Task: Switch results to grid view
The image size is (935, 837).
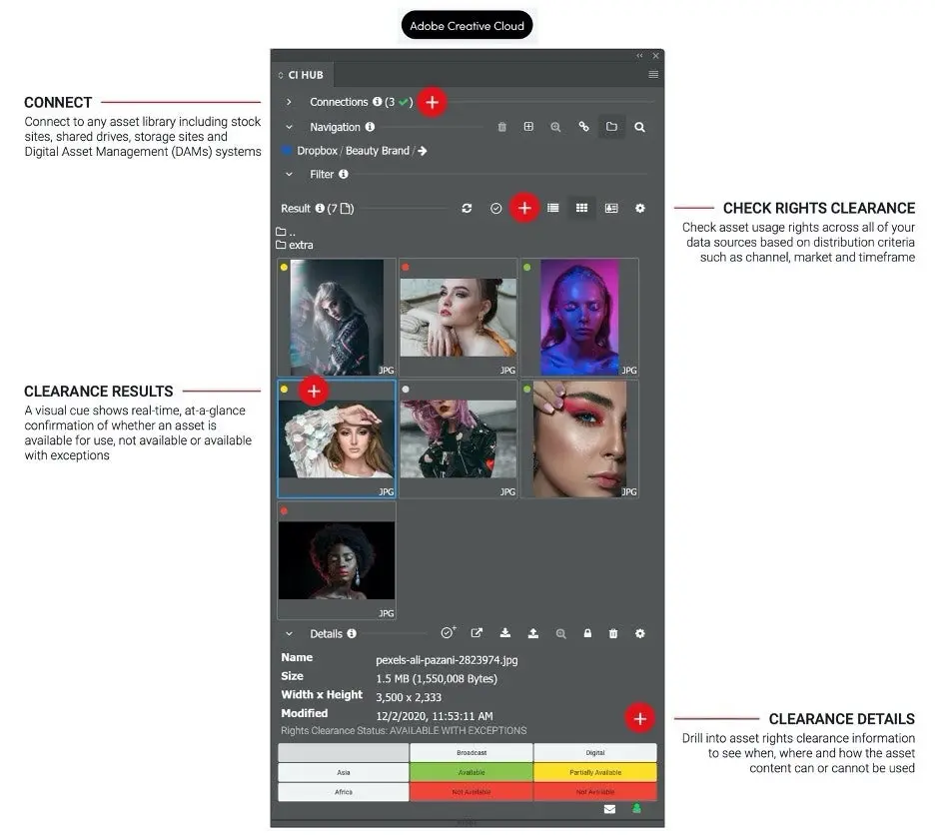Action: point(581,208)
